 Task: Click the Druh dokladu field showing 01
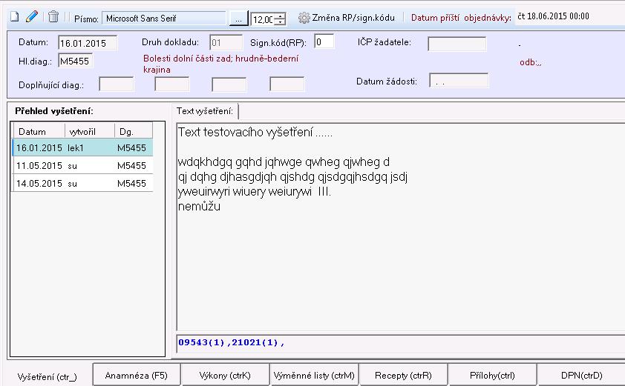click(x=226, y=42)
